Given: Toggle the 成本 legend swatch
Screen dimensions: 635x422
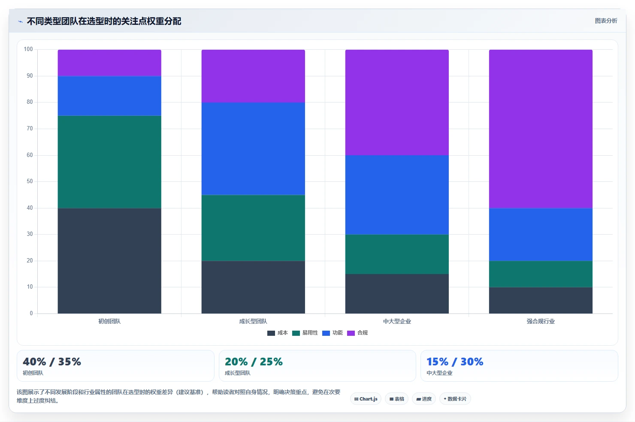Looking at the screenshot, I should 271,333.
